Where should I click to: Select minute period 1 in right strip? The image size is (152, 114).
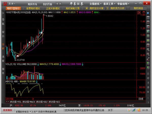(x=148, y=98)
